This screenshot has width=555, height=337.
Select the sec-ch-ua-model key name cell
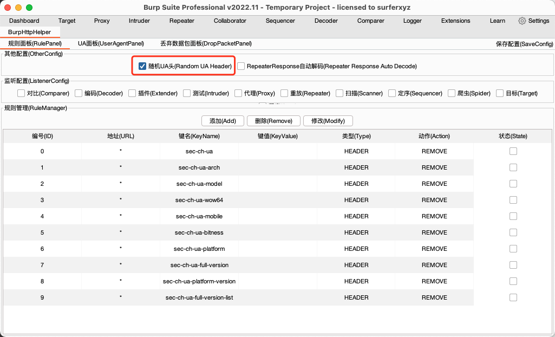click(x=199, y=184)
